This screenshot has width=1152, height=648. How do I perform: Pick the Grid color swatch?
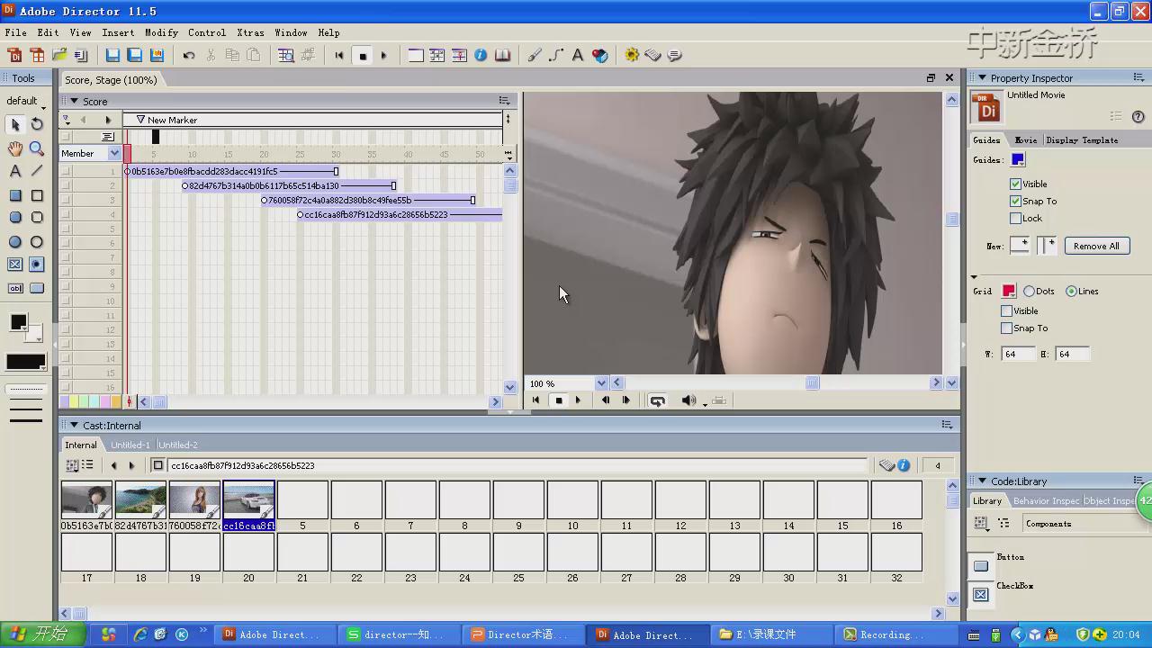tap(1009, 291)
